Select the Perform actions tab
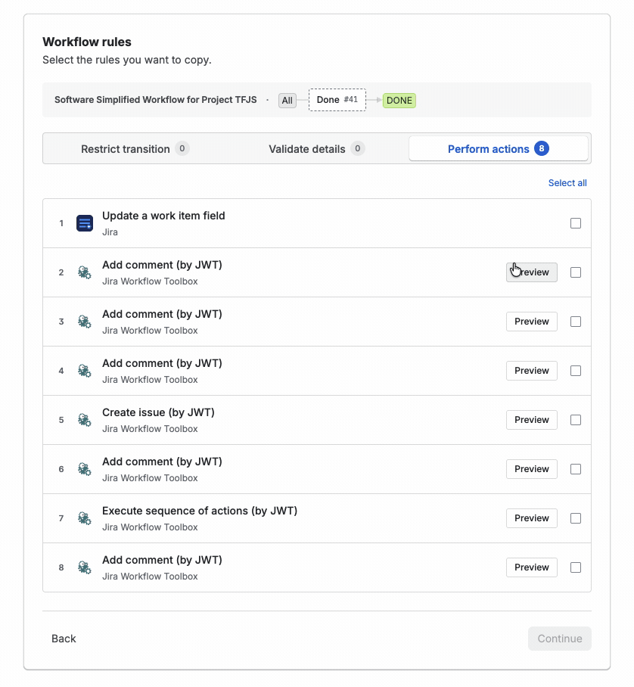This screenshot has height=687, width=634. pyautogui.click(x=498, y=148)
